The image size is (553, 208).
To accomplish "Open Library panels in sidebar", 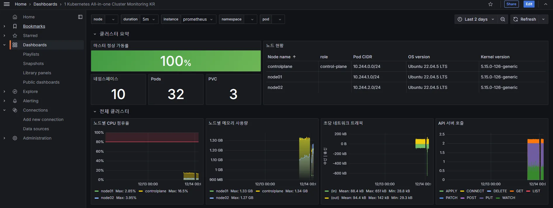I will coord(37,73).
